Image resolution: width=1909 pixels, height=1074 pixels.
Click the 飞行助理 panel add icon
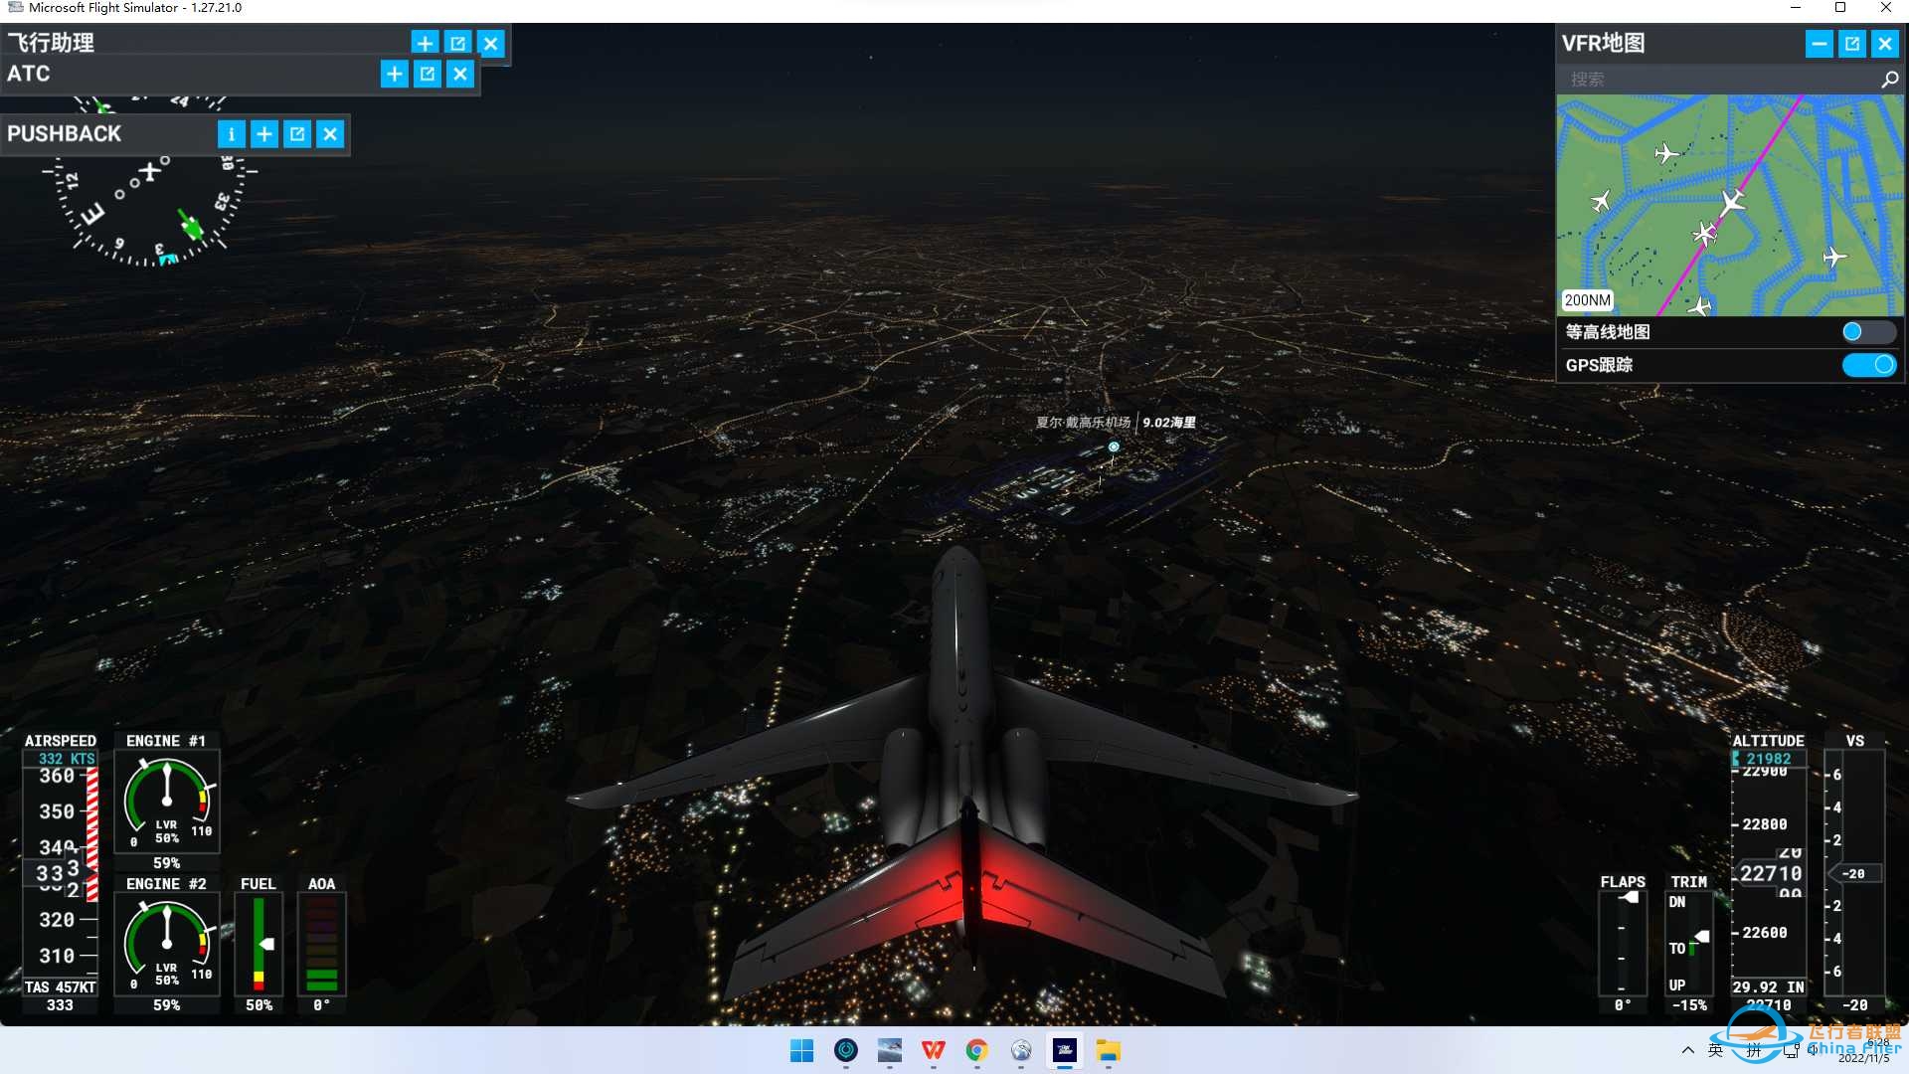[424, 44]
